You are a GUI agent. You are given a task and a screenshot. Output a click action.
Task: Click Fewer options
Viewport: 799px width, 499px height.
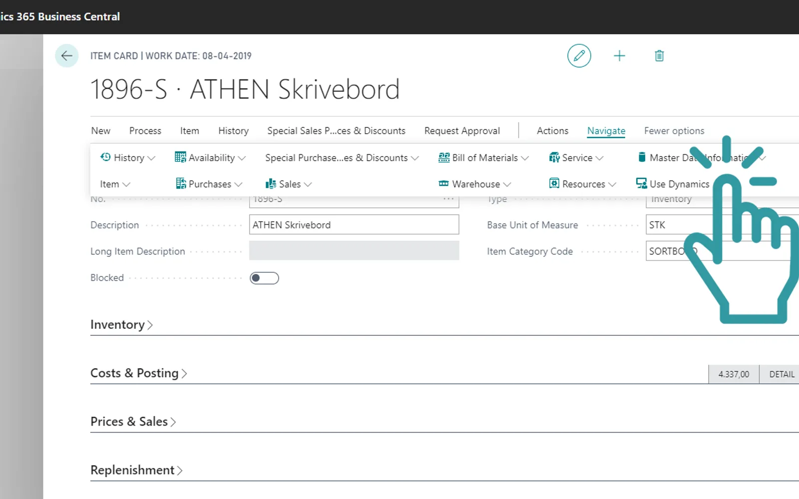click(x=674, y=131)
